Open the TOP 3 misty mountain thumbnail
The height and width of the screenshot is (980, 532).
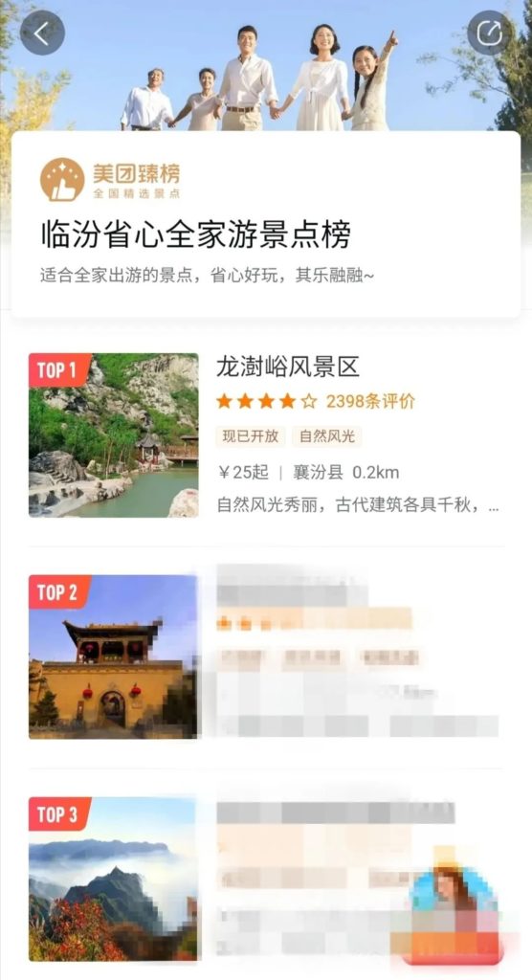point(114,879)
